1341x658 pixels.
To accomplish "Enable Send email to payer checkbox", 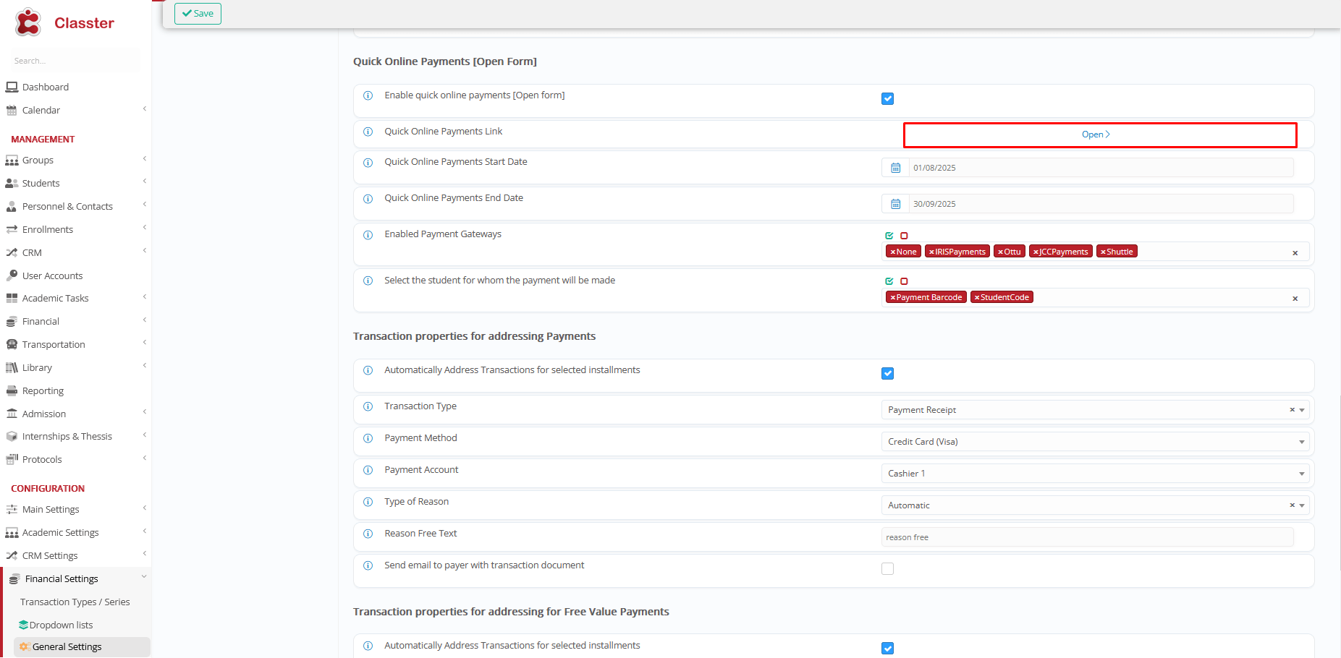I will 887,569.
